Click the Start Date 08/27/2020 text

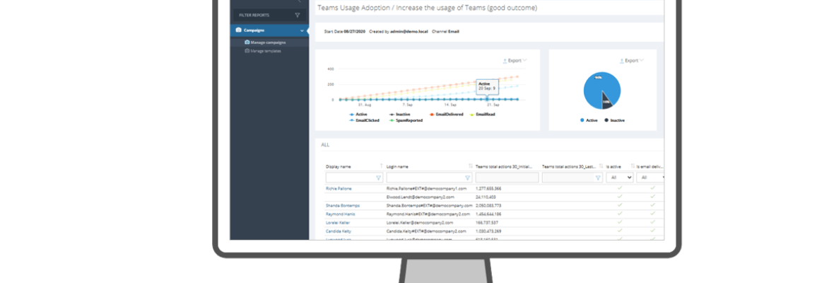[x=343, y=31]
